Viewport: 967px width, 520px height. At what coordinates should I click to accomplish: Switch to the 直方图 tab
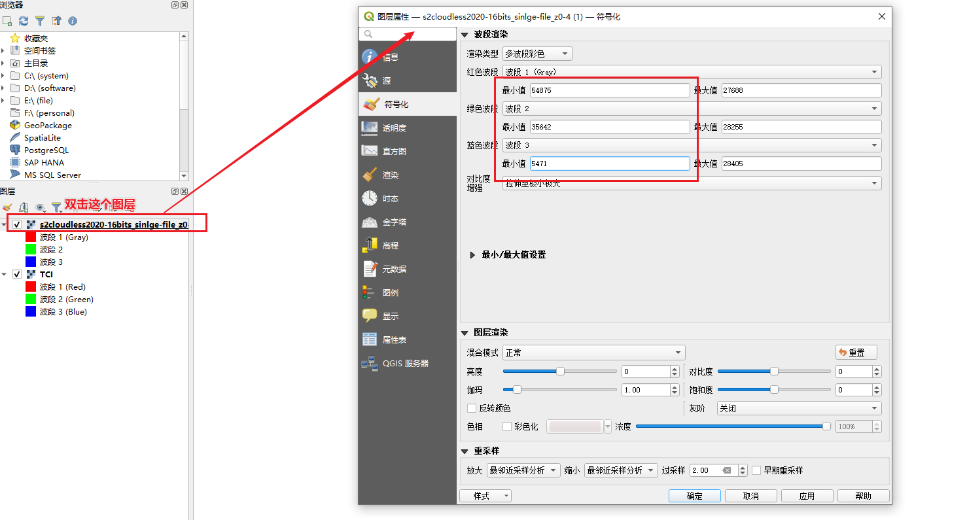(x=408, y=151)
